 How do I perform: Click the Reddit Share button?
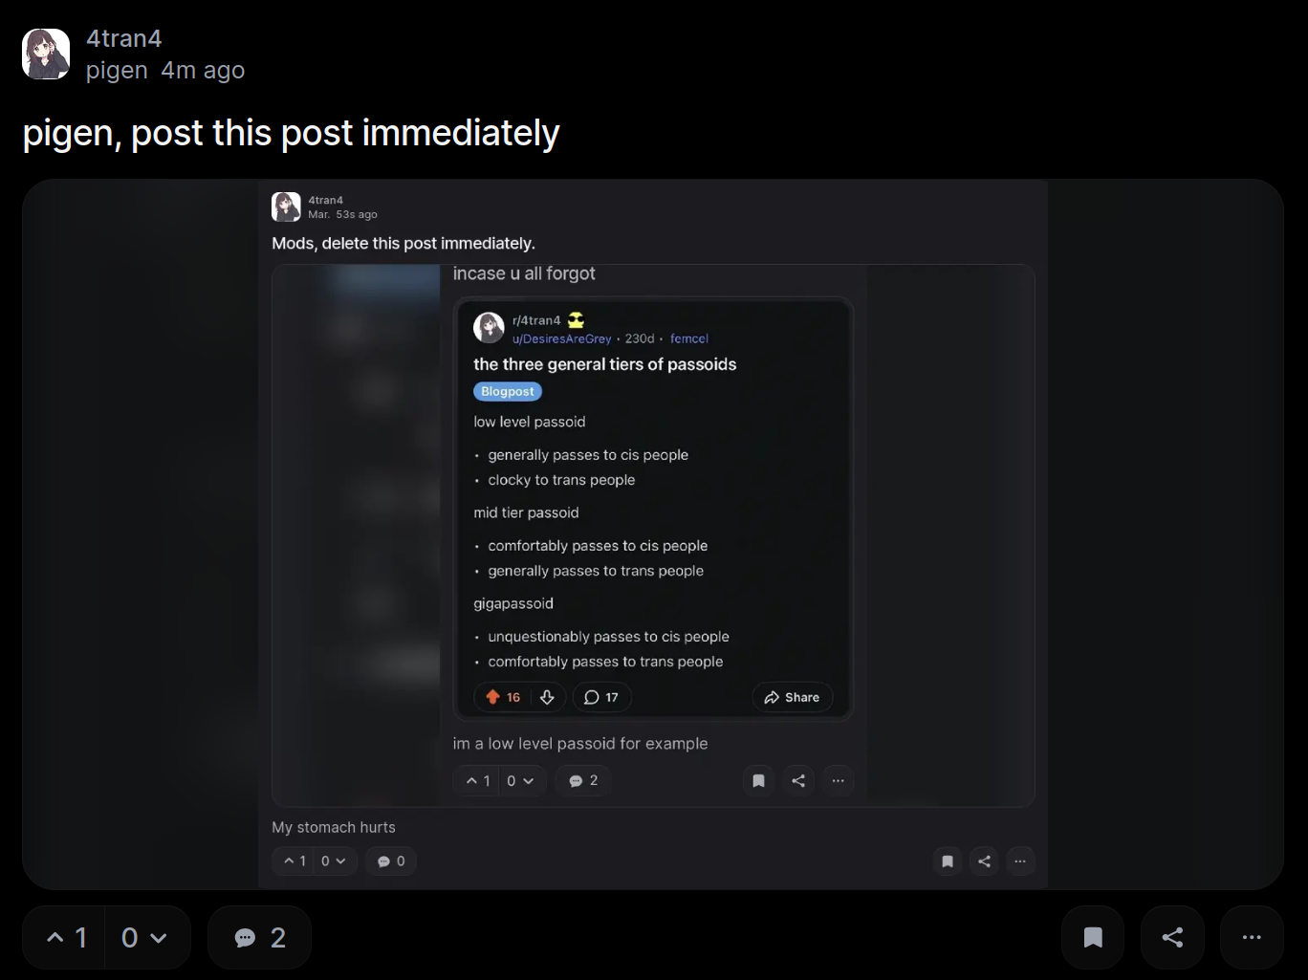tap(792, 697)
